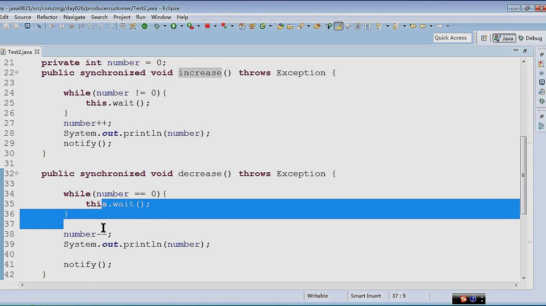This screenshot has width=546, height=306.
Task: Click the Resume debug icon
Action: click(x=52, y=26)
